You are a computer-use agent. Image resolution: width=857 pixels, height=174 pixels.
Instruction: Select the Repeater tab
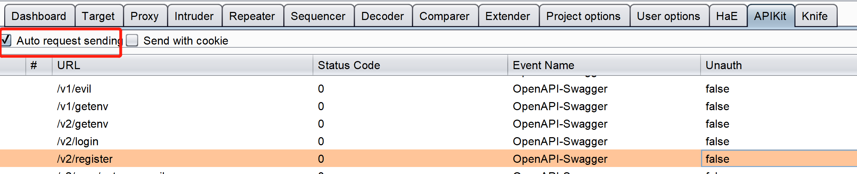pyautogui.click(x=253, y=16)
